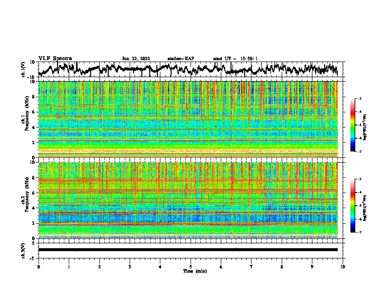Click the '8' kHz tick of ch.2 spectrogram
Image resolution: width=386 pixels, height=299 pixels.
(x=34, y=178)
